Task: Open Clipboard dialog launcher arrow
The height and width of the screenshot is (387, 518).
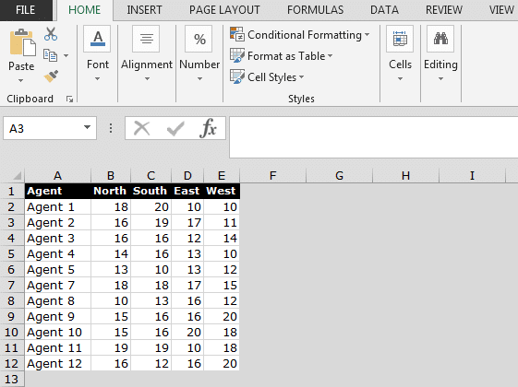Action: [x=69, y=99]
